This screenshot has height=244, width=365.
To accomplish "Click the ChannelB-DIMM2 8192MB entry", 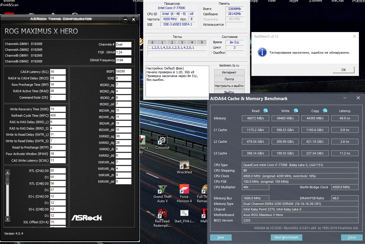I will tap(24, 62).
